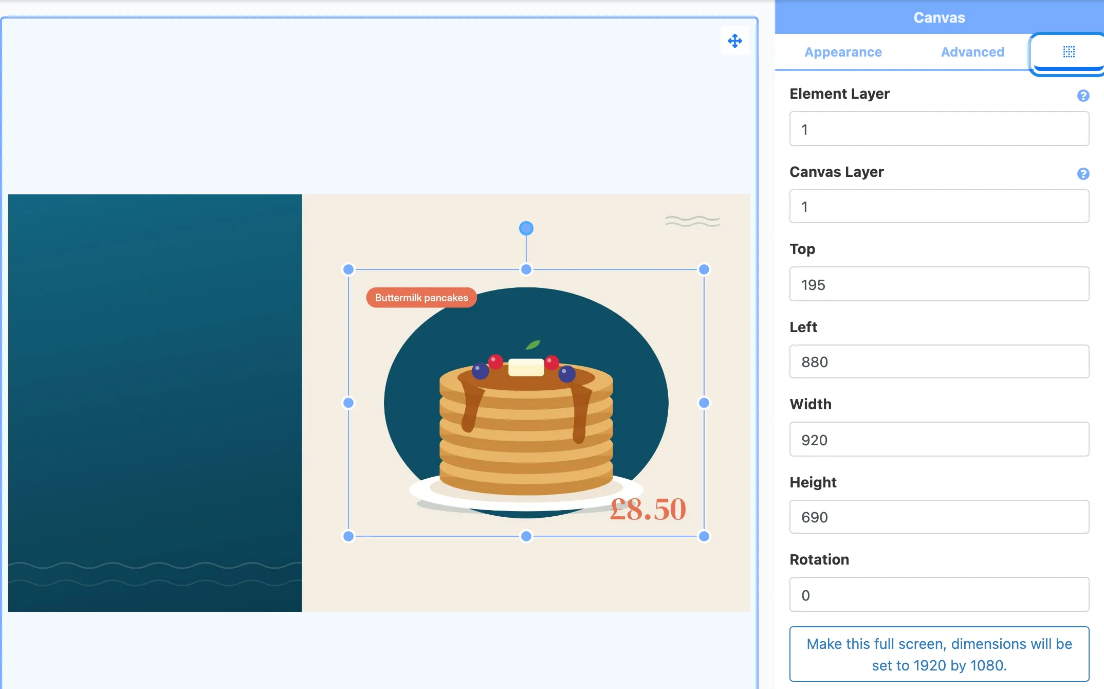The width and height of the screenshot is (1104, 689).
Task: Select the Buttermilk pancakes label
Action: (421, 298)
